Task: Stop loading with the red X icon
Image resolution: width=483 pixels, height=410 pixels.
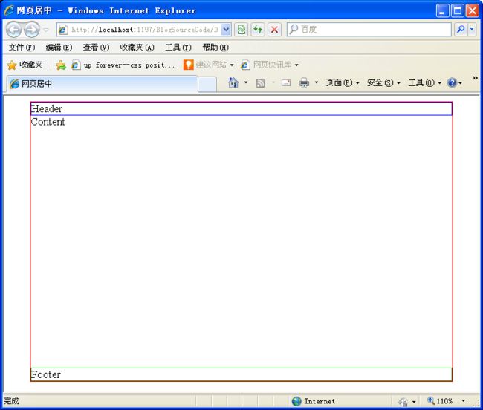Action: [x=274, y=30]
